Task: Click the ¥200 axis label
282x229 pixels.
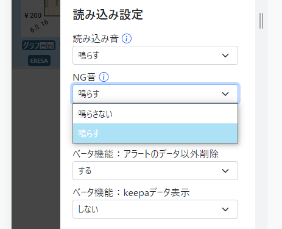Action: tap(33, 15)
